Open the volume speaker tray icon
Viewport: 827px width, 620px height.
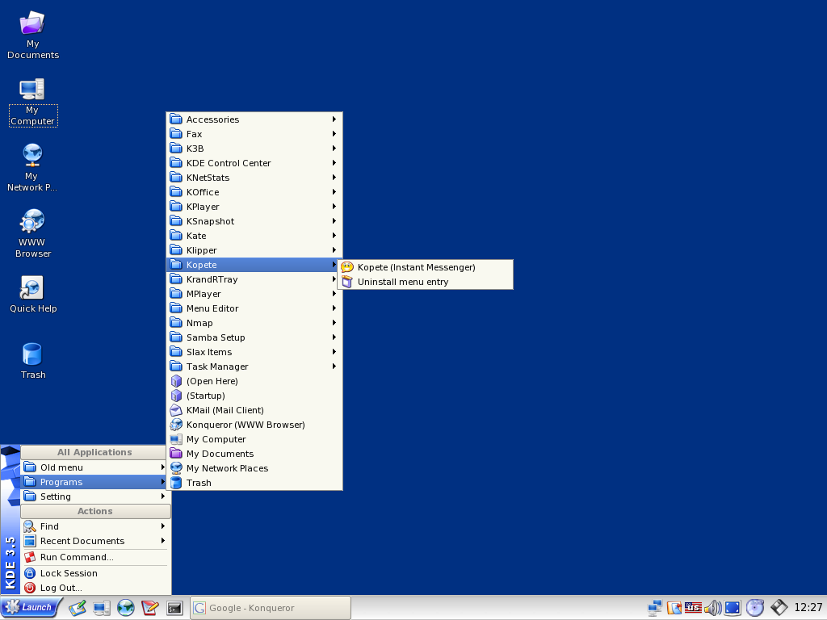[712, 608]
